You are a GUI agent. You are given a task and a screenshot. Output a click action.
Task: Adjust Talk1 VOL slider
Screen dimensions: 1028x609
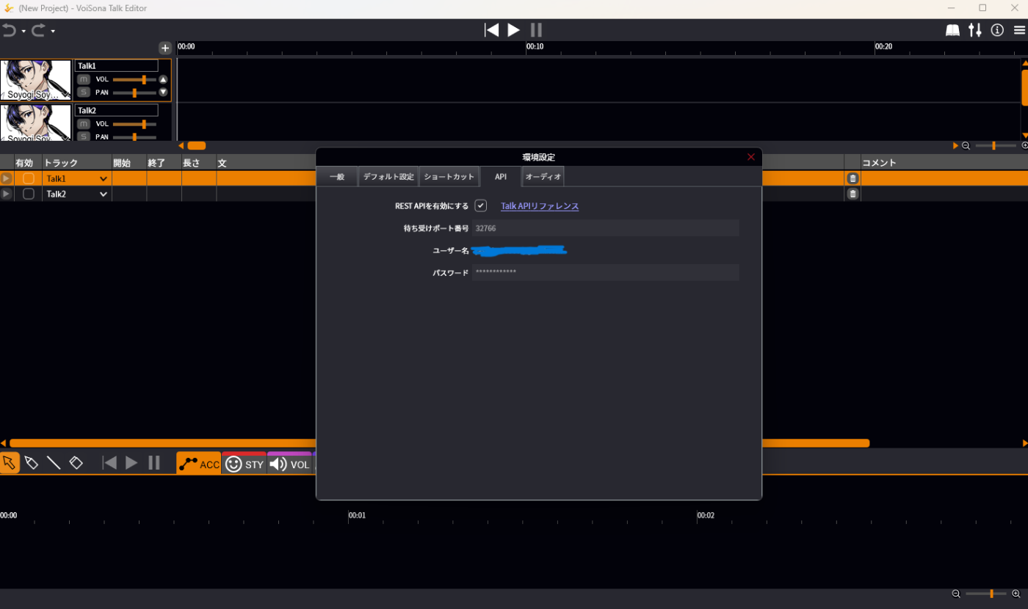[x=134, y=79]
